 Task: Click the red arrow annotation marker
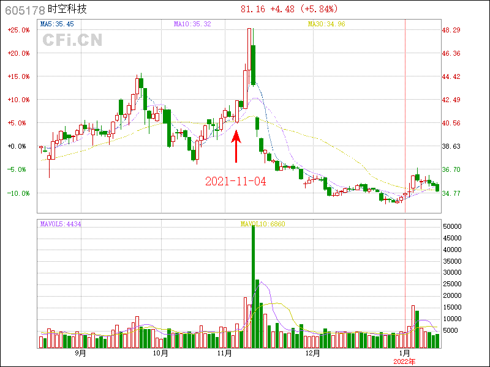pos(236,146)
